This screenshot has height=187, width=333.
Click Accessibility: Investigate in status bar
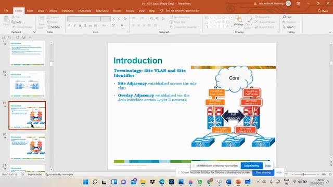pyautogui.click(x=59, y=175)
